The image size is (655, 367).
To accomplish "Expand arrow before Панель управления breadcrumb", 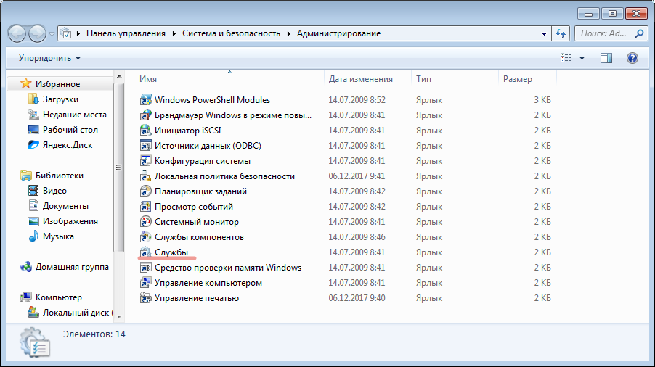I will (x=78, y=33).
